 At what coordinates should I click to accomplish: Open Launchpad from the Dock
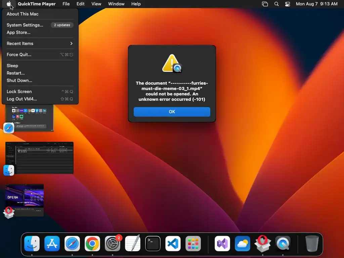[x=193, y=244]
